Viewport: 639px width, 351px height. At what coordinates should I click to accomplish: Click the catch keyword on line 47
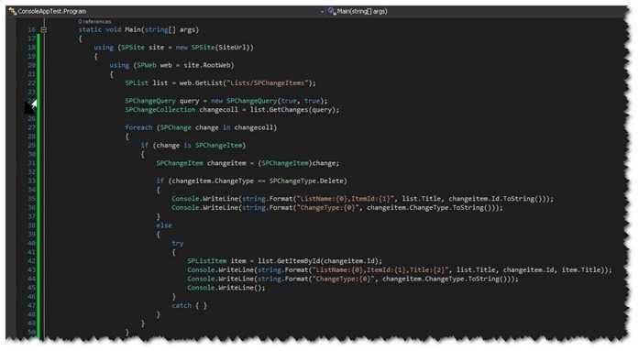pyautogui.click(x=182, y=305)
